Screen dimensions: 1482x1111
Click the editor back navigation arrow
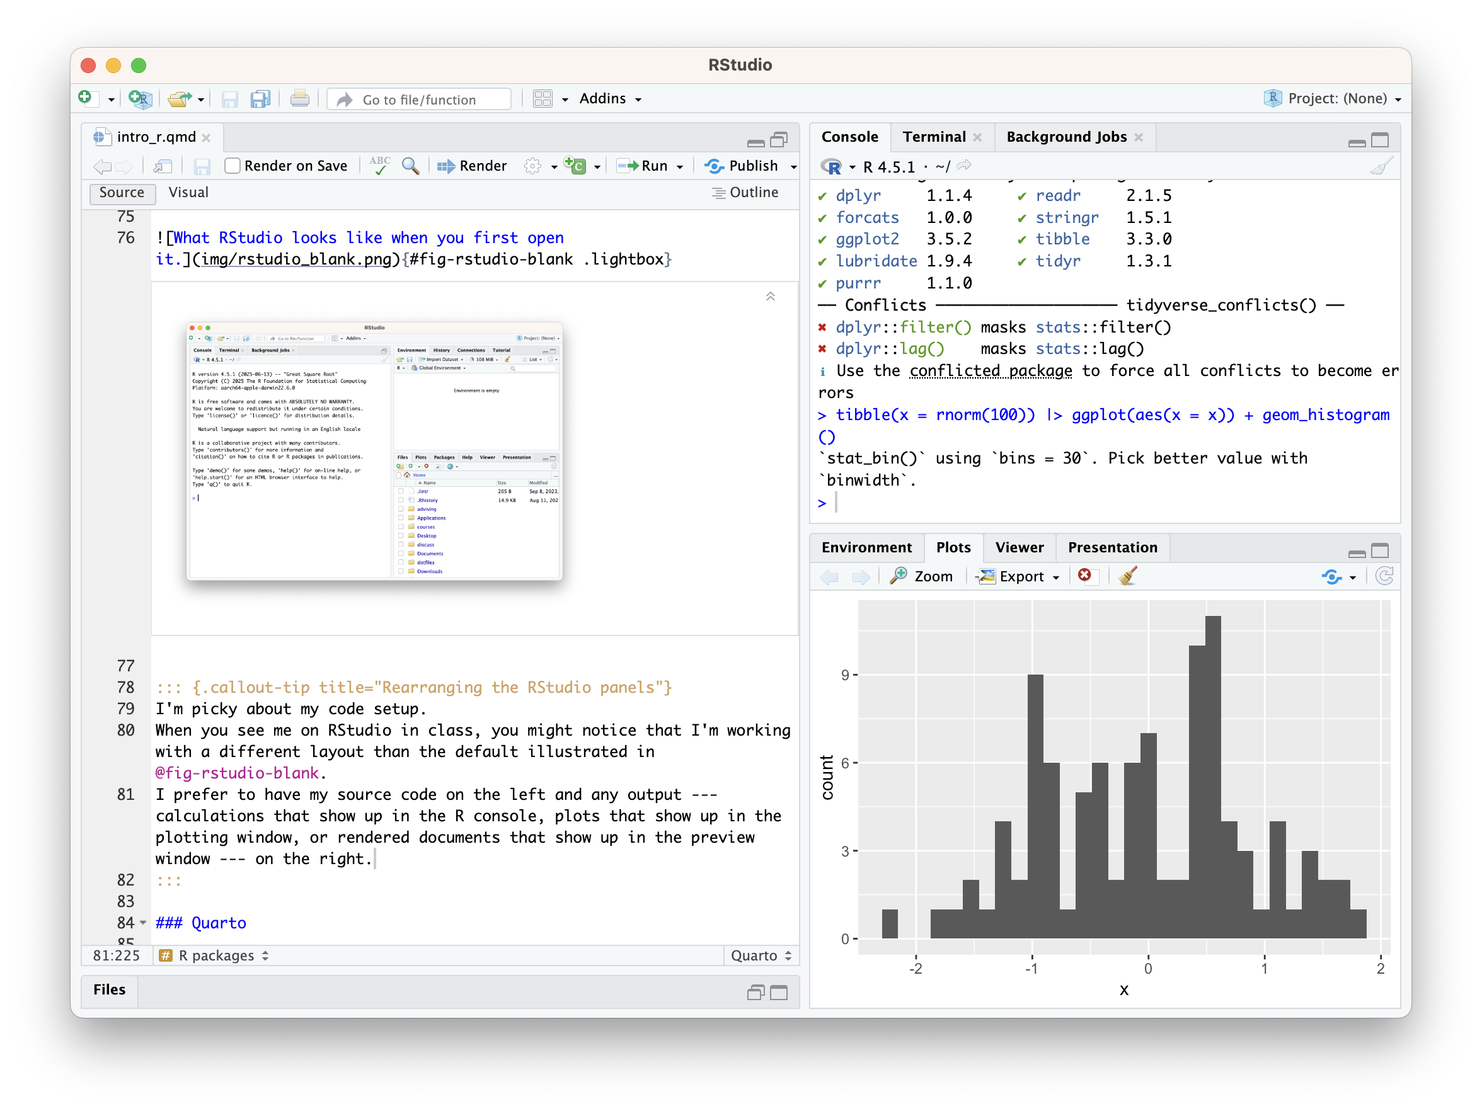(x=103, y=166)
